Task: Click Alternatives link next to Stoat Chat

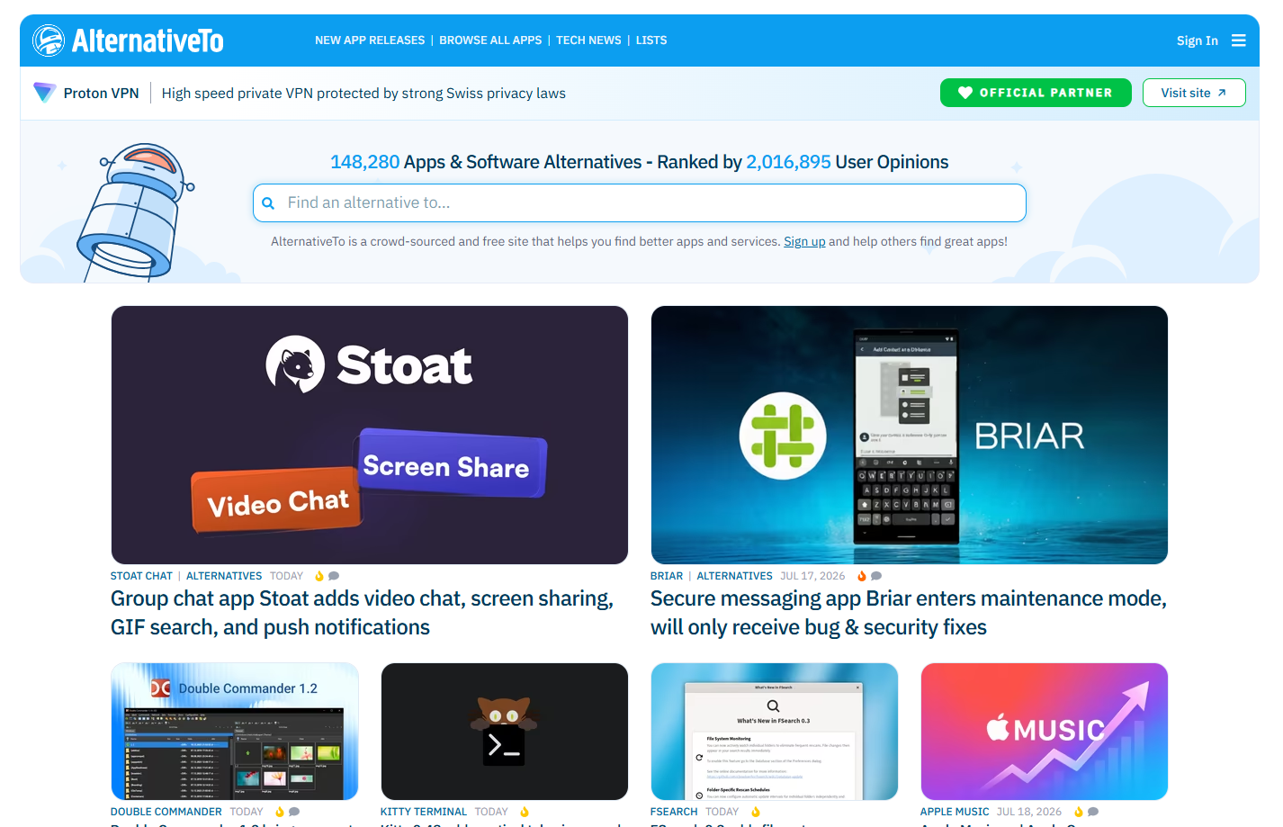Action: (x=224, y=576)
